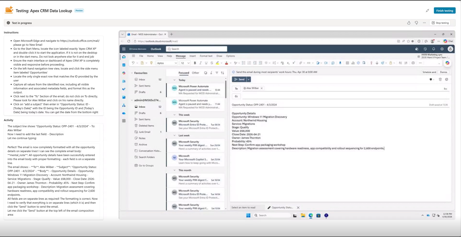The image size is (461, 237).
Task: Open OneDrive cloud app in left rail
Action: click(124, 113)
